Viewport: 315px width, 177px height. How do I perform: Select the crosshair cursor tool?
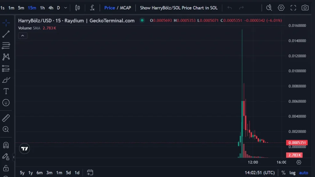6,23
